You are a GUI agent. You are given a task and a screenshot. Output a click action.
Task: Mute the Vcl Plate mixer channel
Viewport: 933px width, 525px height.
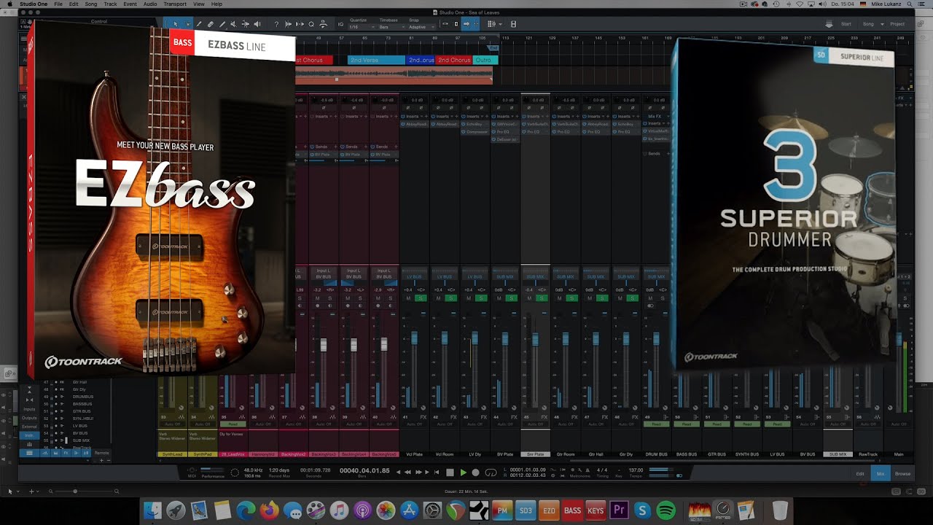(x=408, y=298)
